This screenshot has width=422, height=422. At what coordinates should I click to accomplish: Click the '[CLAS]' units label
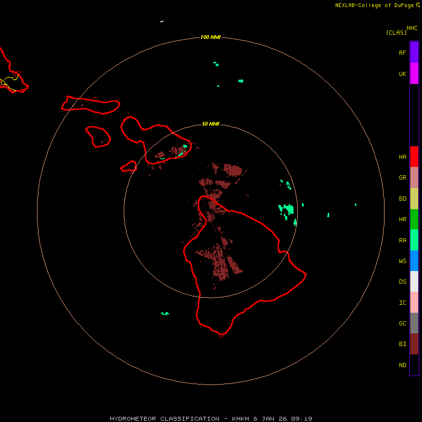pos(396,32)
